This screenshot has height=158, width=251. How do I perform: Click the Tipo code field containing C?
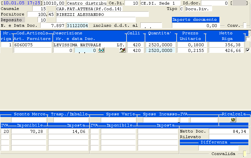pos(181,9)
